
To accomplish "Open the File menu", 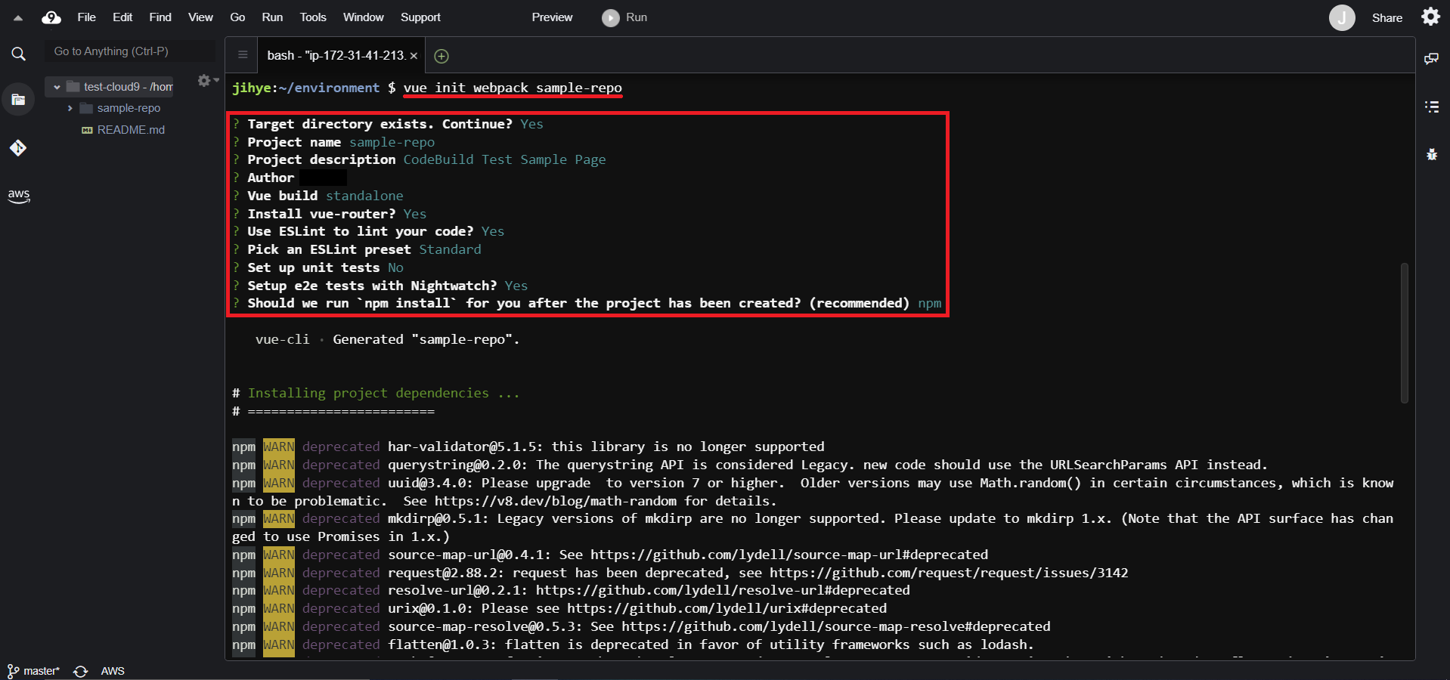I will (86, 17).
